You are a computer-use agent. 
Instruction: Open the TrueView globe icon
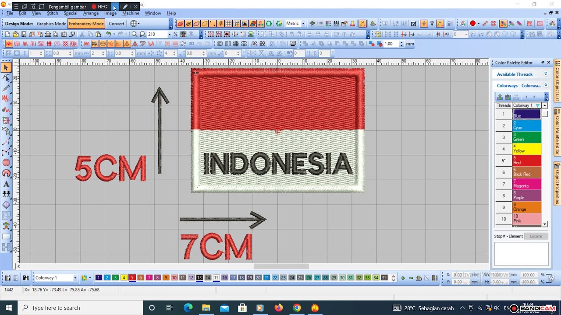point(134,24)
